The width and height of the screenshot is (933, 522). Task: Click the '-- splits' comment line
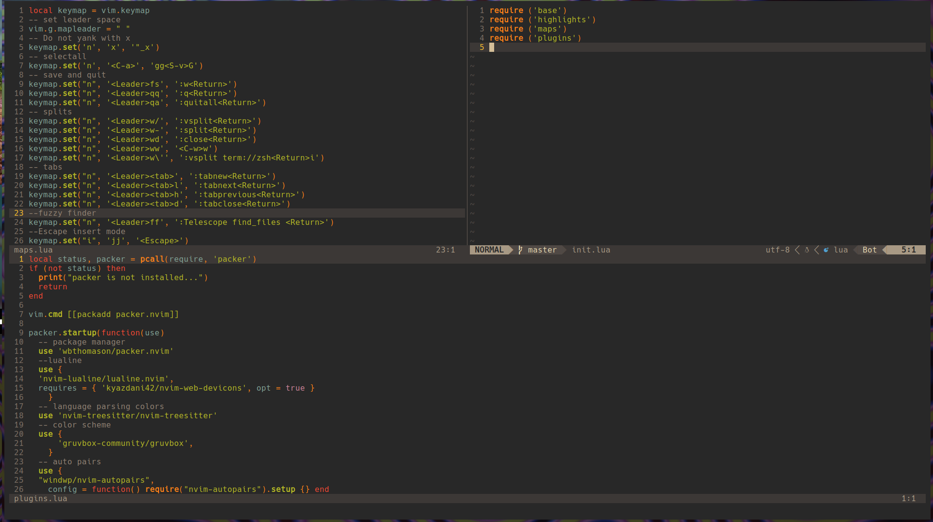coord(50,112)
